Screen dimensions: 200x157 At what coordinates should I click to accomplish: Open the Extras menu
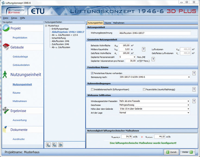(14, 19)
